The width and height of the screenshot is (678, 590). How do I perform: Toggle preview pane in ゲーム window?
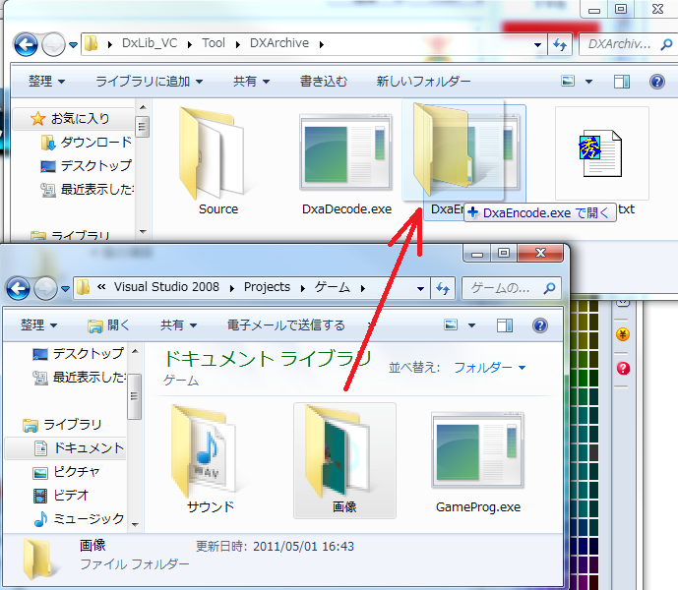pos(505,325)
